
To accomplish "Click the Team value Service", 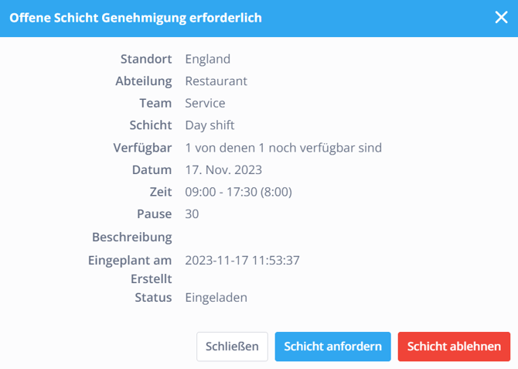I will 205,103.
